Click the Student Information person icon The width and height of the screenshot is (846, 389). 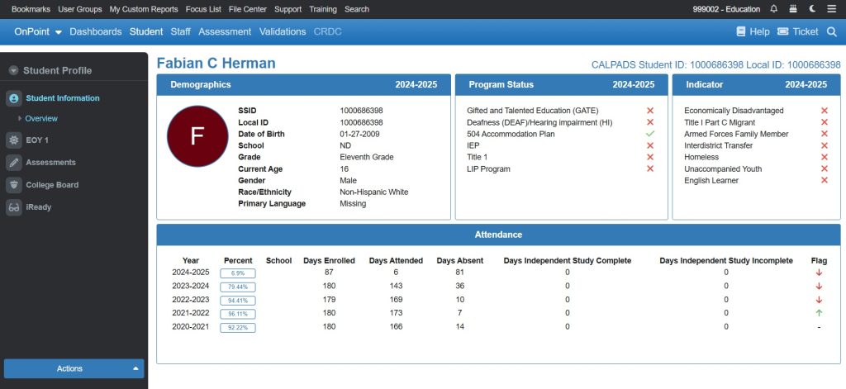coord(14,98)
